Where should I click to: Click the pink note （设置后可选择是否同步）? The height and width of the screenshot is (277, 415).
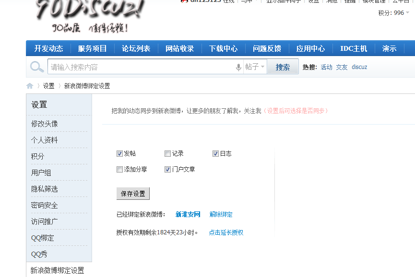(296, 111)
